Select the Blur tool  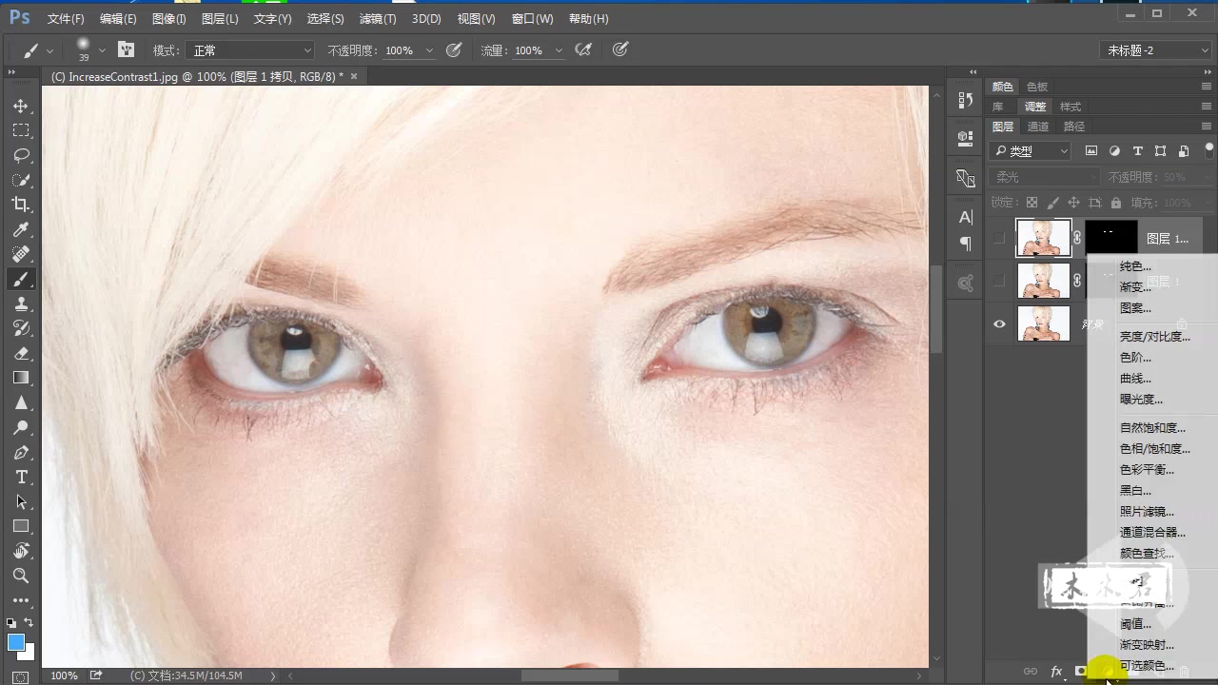click(x=21, y=402)
